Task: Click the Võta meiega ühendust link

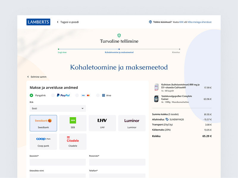Action: [x=200, y=22]
